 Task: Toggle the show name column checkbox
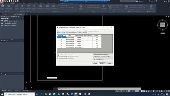coord(58,58)
